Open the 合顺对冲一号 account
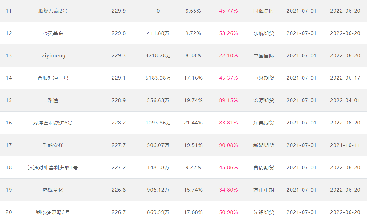The image size is (367, 222). [x=53, y=78]
